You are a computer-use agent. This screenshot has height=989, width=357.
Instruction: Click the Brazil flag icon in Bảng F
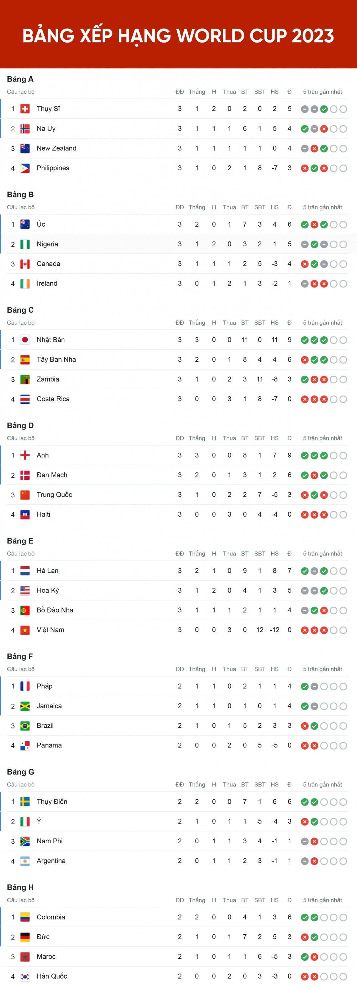coord(25,726)
